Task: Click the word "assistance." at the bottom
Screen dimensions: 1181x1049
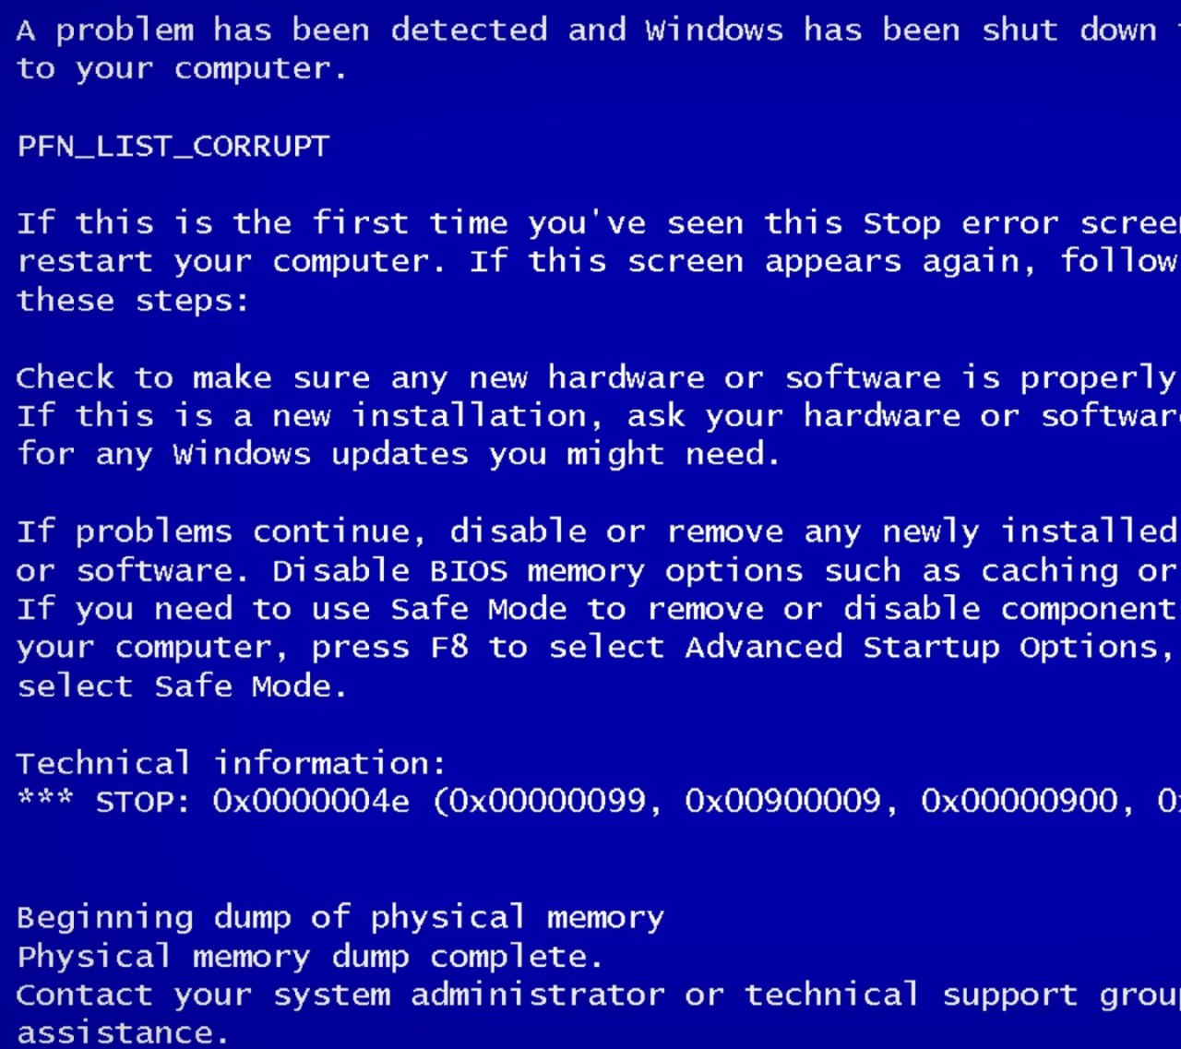Action: [123, 1032]
